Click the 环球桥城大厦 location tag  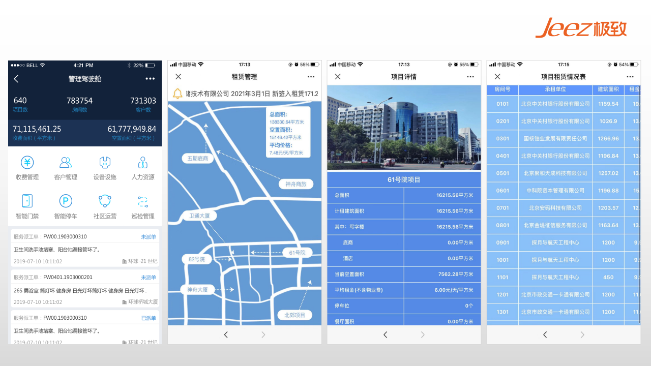click(140, 302)
